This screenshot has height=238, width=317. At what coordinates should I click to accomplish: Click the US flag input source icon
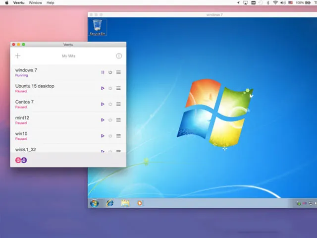291,2
